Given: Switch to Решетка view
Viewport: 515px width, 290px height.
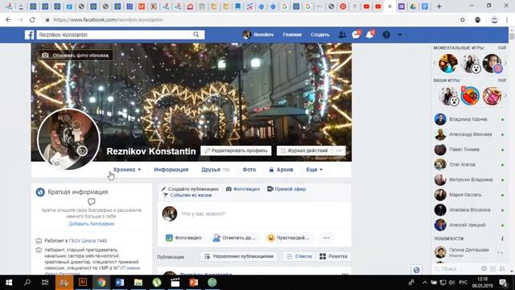Looking at the screenshot, I should [333, 256].
